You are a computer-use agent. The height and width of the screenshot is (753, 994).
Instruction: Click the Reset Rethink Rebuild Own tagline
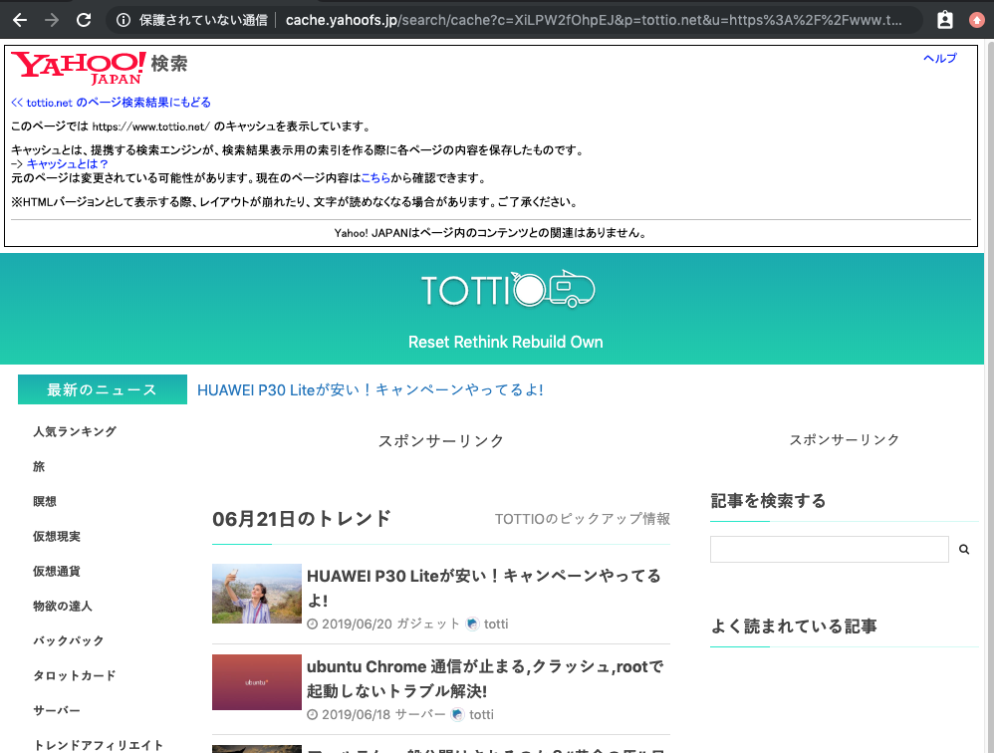click(506, 343)
